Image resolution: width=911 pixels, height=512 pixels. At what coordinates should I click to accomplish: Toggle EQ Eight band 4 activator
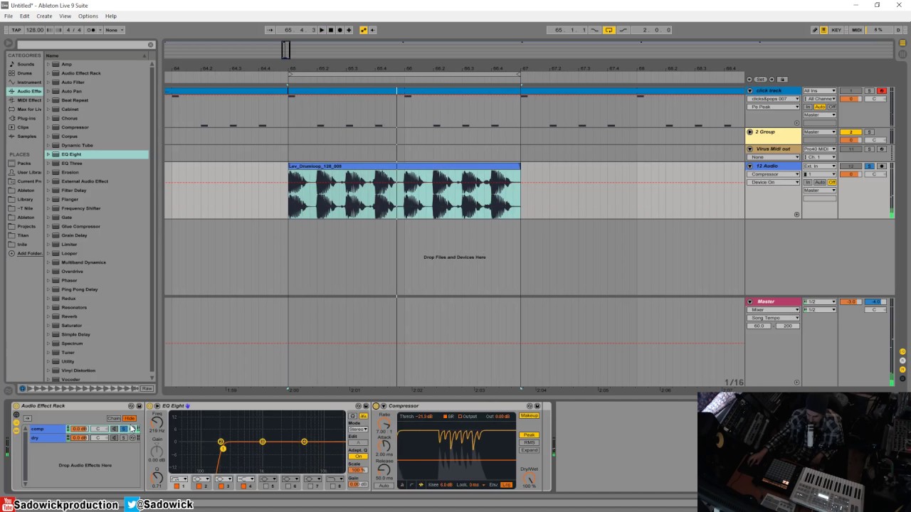click(x=243, y=486)
